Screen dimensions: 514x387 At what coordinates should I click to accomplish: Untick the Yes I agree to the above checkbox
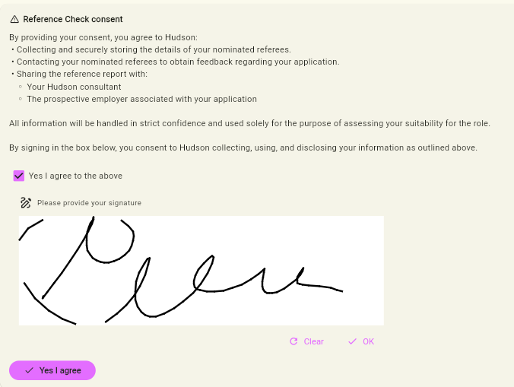click(19, 176)
